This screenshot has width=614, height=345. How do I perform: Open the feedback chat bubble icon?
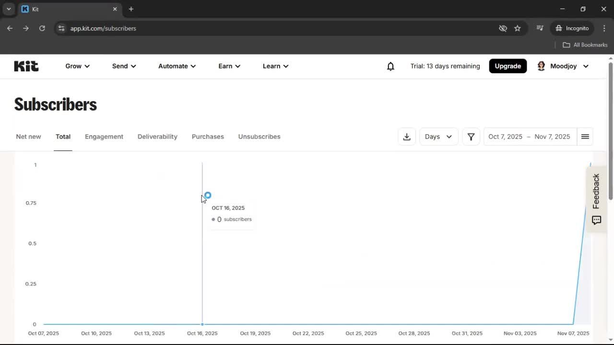[596, 220]
